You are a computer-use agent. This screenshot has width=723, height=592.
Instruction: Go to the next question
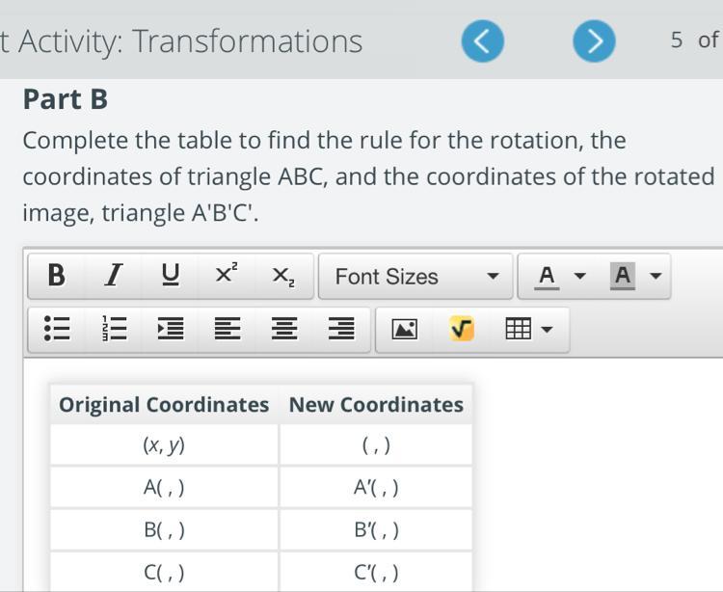tap(594, 41)
